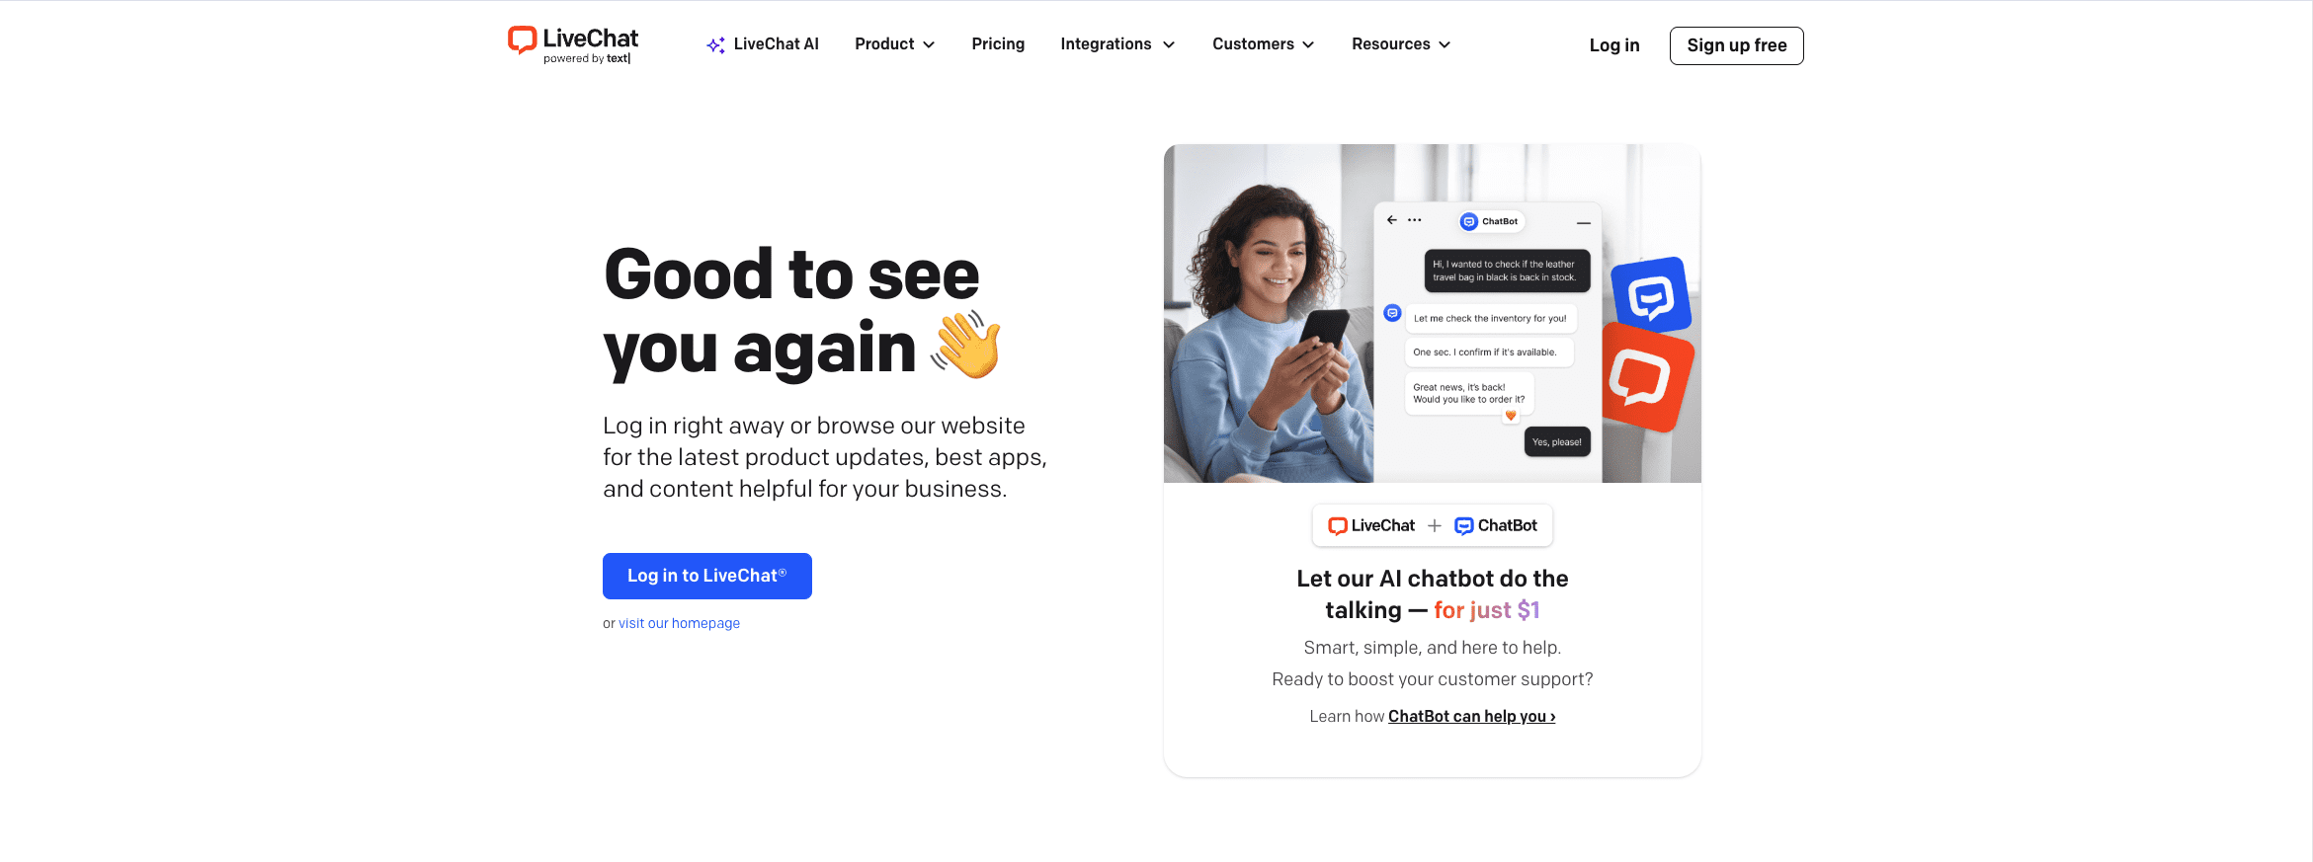Click the sparkle icon beside LiveChat AI
Viewport: 2313px width, 862px height.
click(x=716, y=44)
